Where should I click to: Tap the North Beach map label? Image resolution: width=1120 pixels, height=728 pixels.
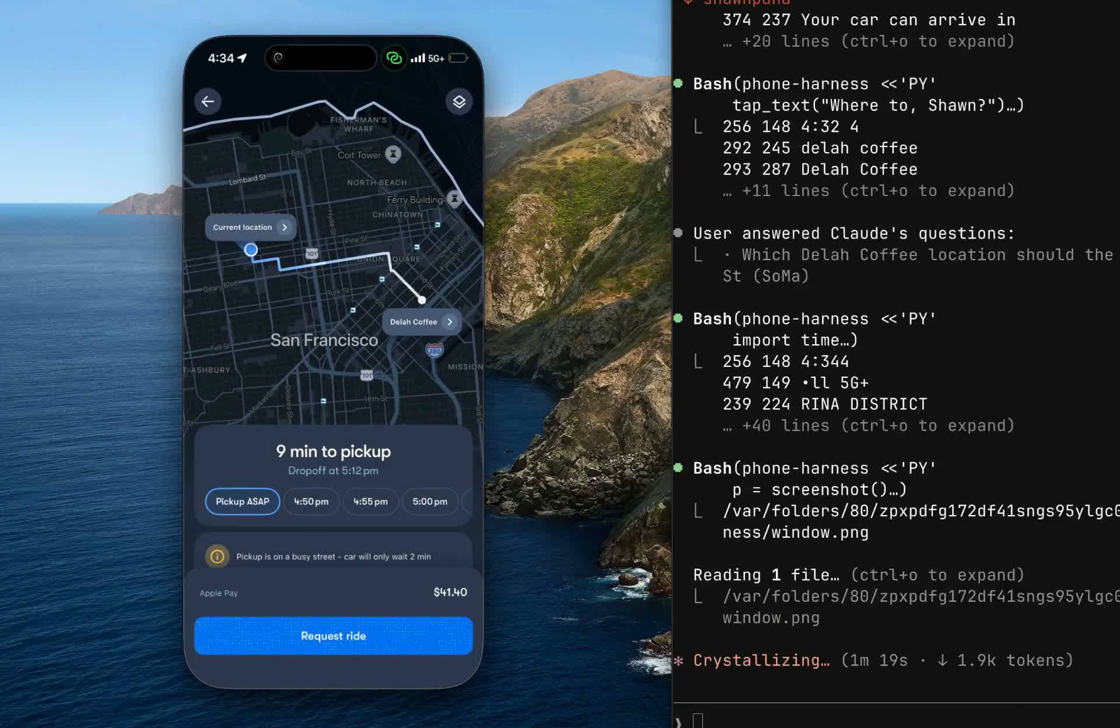[x=377, y=183]
